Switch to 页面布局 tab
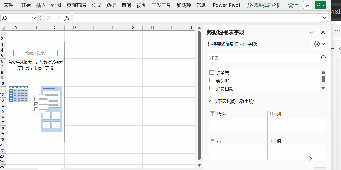The image size is (341, 170). [x=76, y=5]
